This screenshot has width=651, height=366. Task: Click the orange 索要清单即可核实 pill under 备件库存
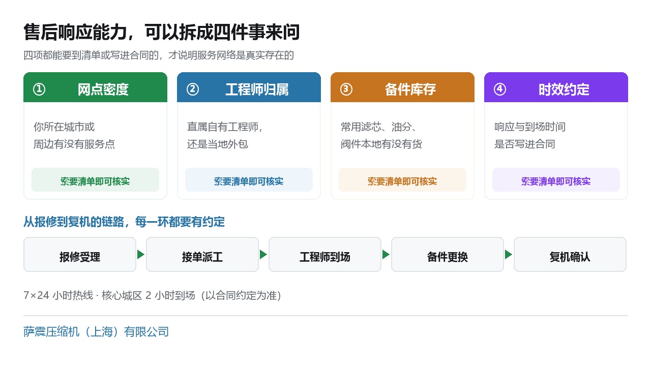coord(402,180)
